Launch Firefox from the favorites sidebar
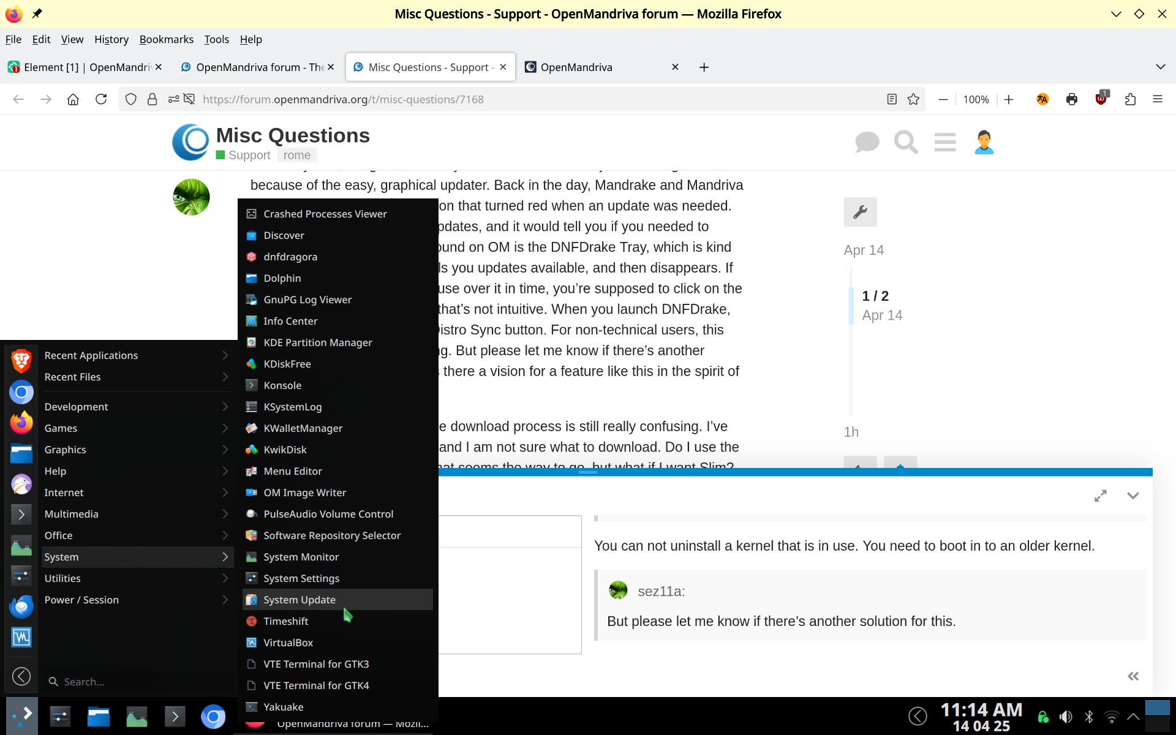The height and width of the screenshot is (735, 1176). [21, 423]
